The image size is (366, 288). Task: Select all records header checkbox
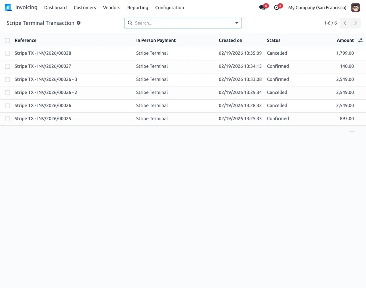click(x=8, y=40)
